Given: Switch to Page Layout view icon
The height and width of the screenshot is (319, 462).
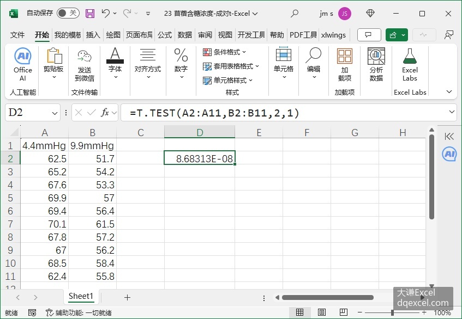Looking at the screenshot, I should click(x=321, y=312).
